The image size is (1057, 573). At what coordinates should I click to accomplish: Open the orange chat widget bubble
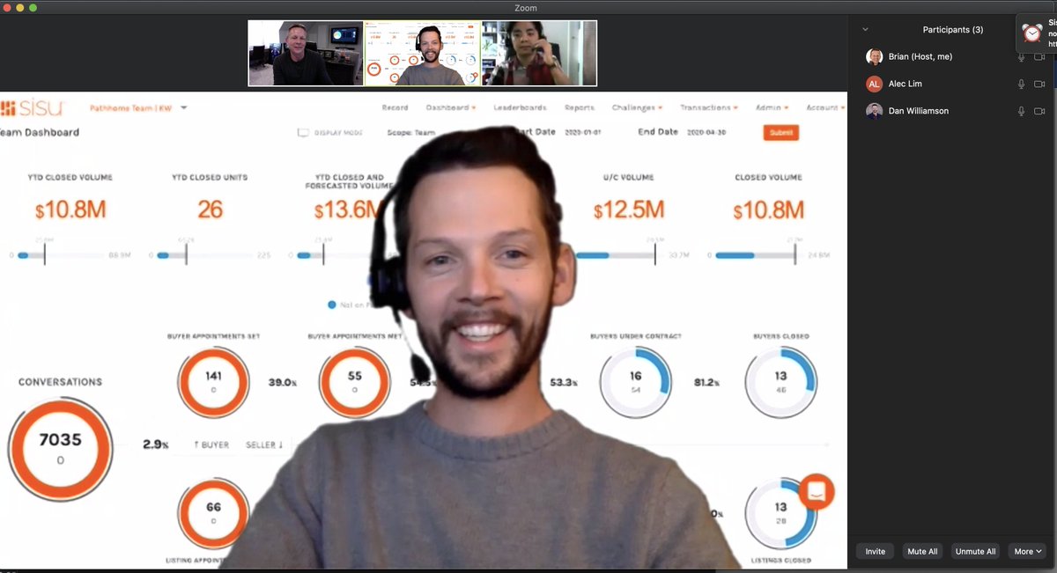coord(815,493)
